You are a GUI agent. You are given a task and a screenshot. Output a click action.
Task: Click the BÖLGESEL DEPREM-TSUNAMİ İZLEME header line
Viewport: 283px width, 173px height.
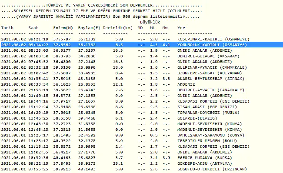pos(102,11)
